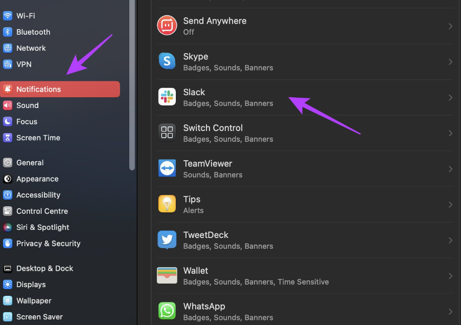The height and width of the screenshot is (325, 461).
Task: Go to General settings label
Action: pyautogui.click(x=30, y=163)
